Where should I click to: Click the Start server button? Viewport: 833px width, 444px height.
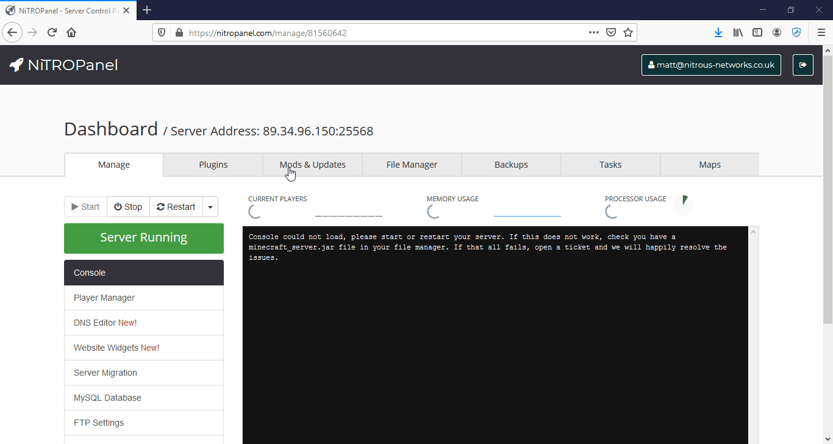(85, 207)
